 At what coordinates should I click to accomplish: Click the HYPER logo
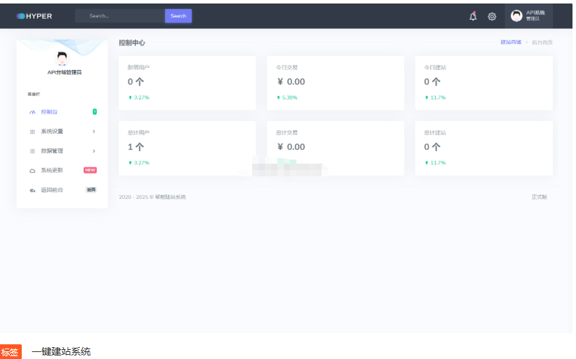[34, 16]
